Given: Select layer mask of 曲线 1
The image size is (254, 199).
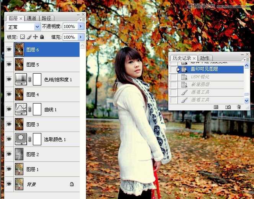Looking at the screenshot, I should [x=37, y=109].
